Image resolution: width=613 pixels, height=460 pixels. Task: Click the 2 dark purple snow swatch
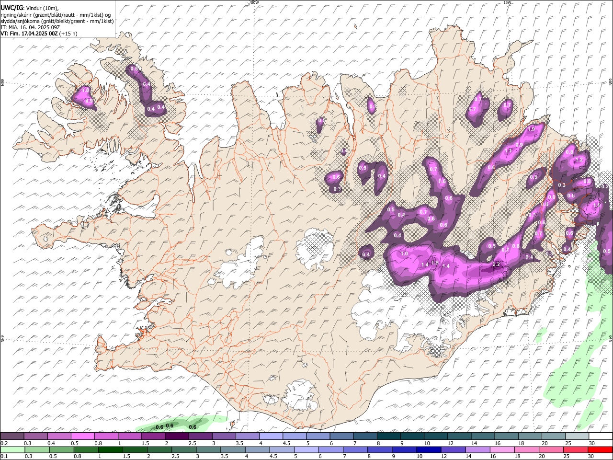(x=177, y=436)
